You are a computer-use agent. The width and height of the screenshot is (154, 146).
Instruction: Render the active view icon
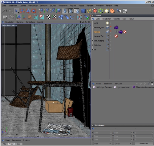point(65,11)
